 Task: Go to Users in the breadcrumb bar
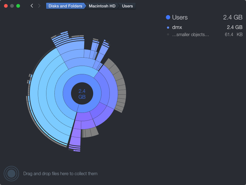pyautogui.click(x=127, y=6)
